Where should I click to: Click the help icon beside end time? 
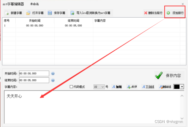click(x=53, y=80)
